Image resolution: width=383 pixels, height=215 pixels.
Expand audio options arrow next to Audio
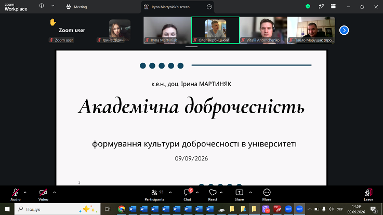[x=25, y=193]
